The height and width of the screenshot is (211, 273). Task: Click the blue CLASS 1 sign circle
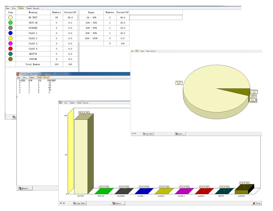[11, 33]
